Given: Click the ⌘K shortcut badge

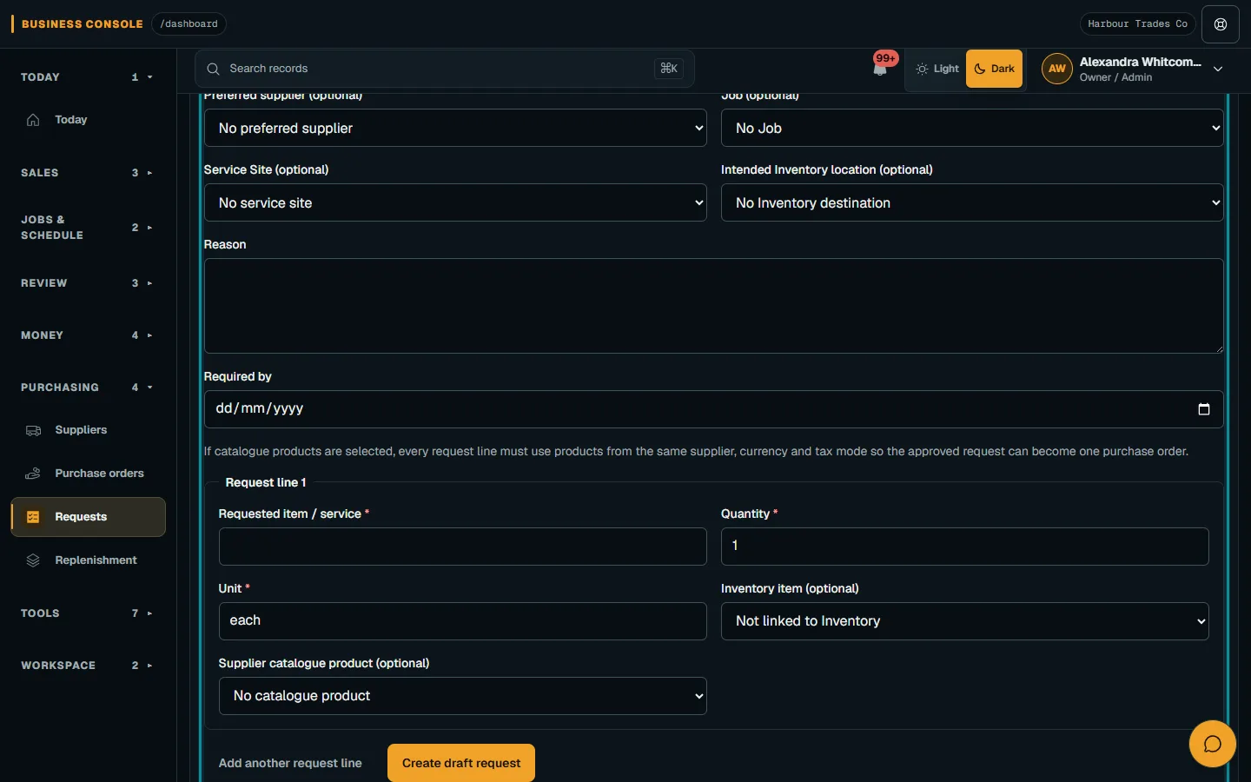Looking at the screenshot, I should (669, 69).
